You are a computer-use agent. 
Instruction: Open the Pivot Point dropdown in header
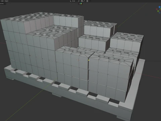[79, 1]
